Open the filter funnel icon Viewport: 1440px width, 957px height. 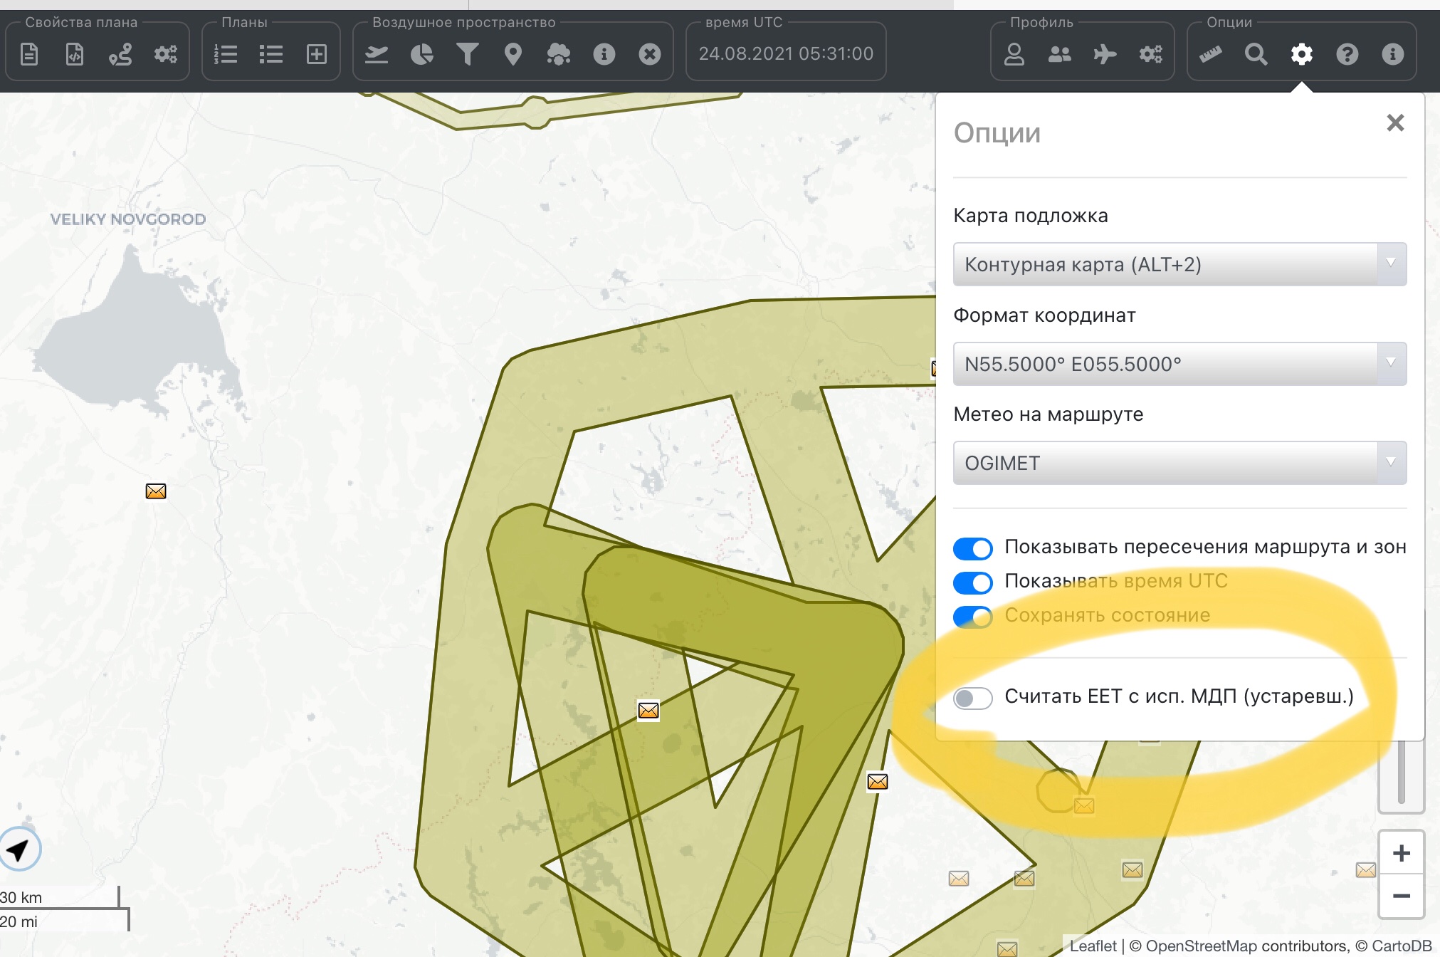[x=468, y=54]
